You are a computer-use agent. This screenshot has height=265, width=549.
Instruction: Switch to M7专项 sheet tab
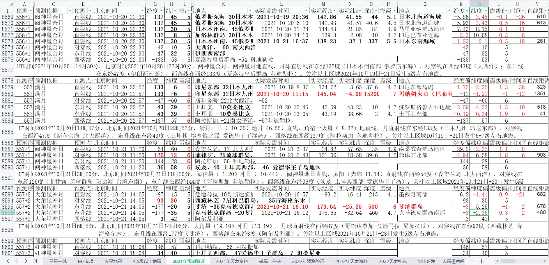tap(86, 261)
